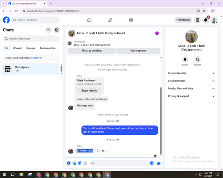Click the Search Messenger field

(31, 39)
